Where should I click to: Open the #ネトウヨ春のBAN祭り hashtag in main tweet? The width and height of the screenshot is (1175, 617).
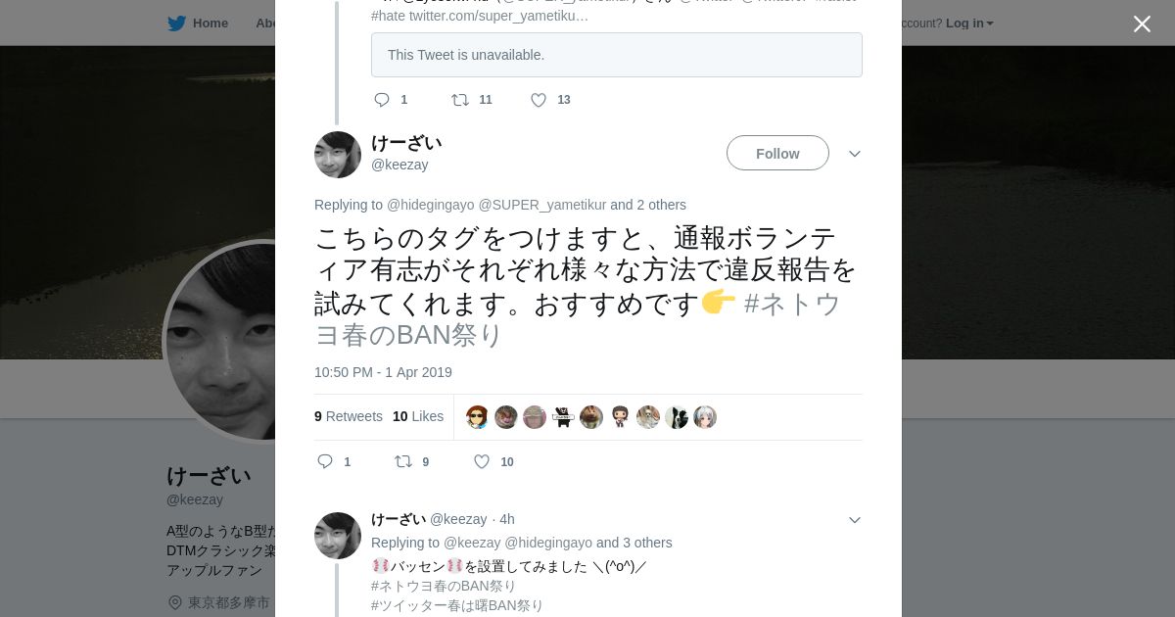click(578, 319)
